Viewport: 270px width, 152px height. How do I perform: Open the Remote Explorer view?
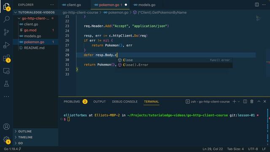coord(6,71)
